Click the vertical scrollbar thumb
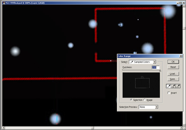This screenshot has height=130, width=186. (184, 28)
